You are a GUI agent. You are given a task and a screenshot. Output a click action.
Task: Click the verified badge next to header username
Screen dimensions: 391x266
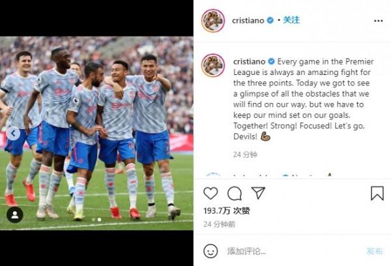coord(270,20)
